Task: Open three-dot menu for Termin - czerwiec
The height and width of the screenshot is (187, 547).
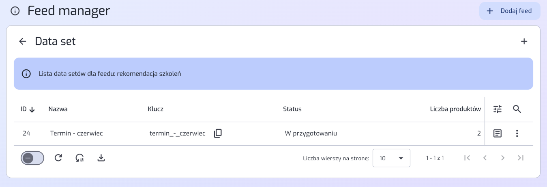Action: (517, 133)
